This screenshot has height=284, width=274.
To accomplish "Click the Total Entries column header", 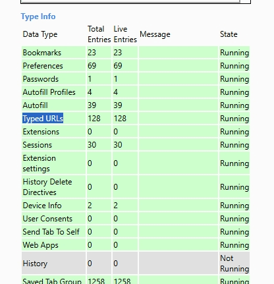I will pyautogui.click(x=99, y=34).
